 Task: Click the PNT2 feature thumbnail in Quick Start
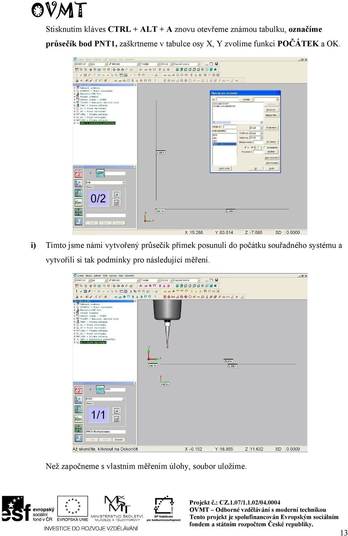pos(100,390)
